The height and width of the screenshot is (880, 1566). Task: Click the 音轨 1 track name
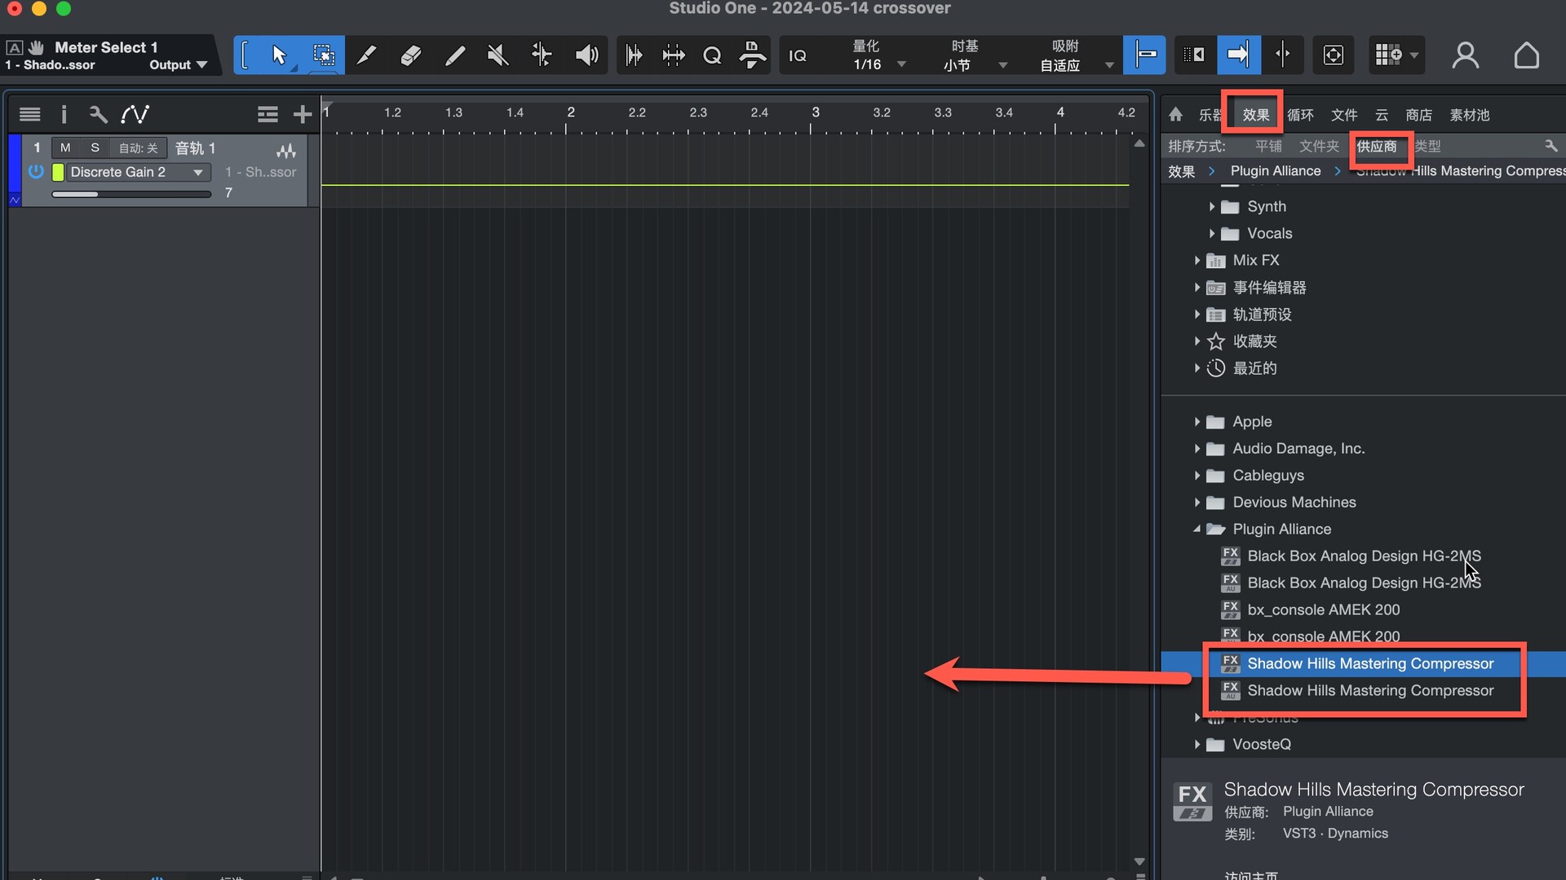(195, 147)
